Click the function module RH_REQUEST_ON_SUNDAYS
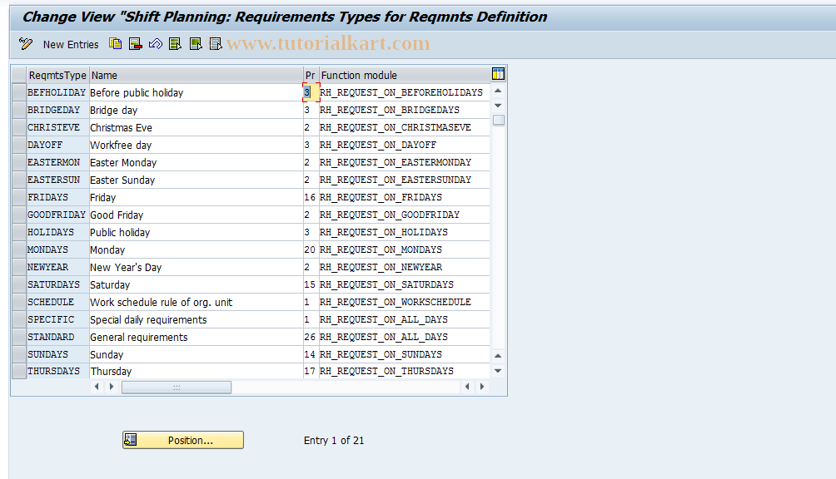Screen dimensions: 836x479 (x=404, y=354)
